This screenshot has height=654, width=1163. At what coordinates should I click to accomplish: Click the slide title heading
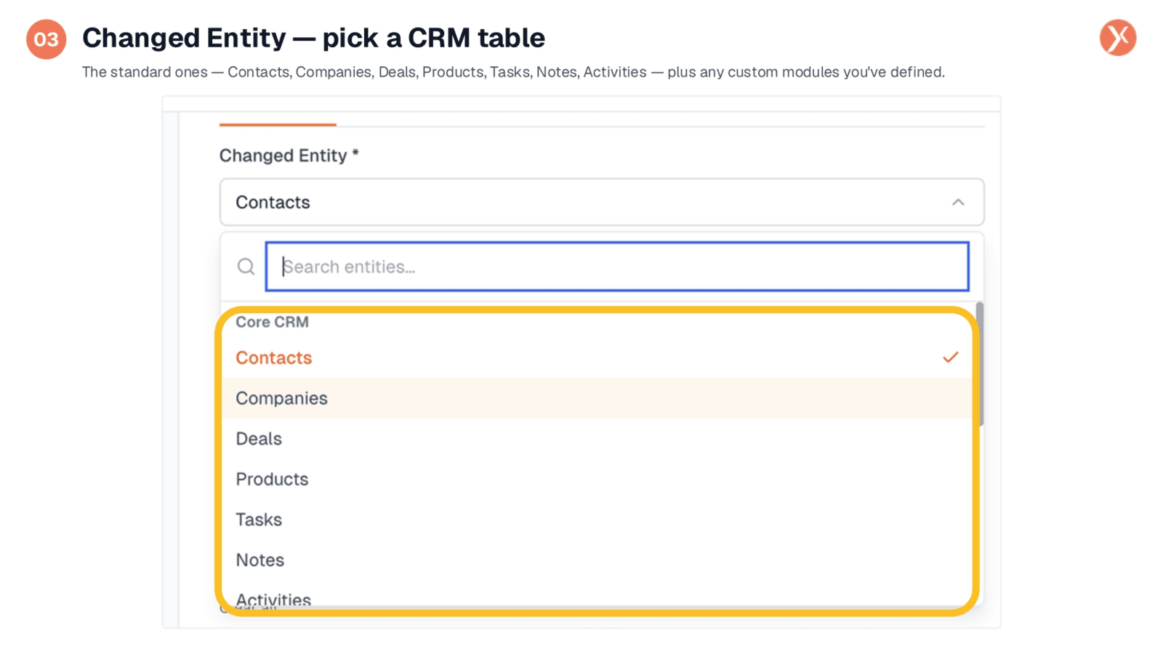(x=313, y=38)
